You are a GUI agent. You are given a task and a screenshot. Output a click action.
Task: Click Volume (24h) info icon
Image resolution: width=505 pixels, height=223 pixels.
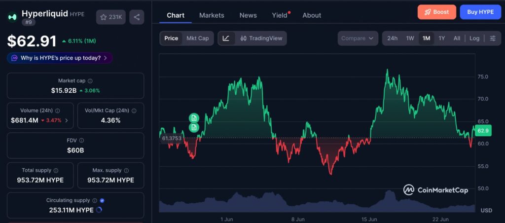pyautogui.click(x=58, y=111)
